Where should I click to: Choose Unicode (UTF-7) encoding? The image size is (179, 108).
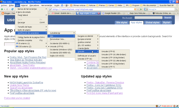click(x=114, y=67)
